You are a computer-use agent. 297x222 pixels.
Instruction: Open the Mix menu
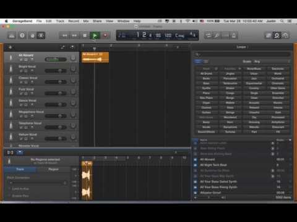(x=86, y=21)
